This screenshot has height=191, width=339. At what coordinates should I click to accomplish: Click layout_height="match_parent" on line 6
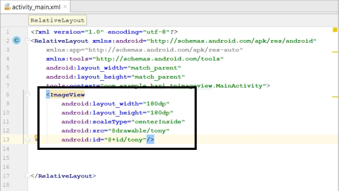pos(115,77)
